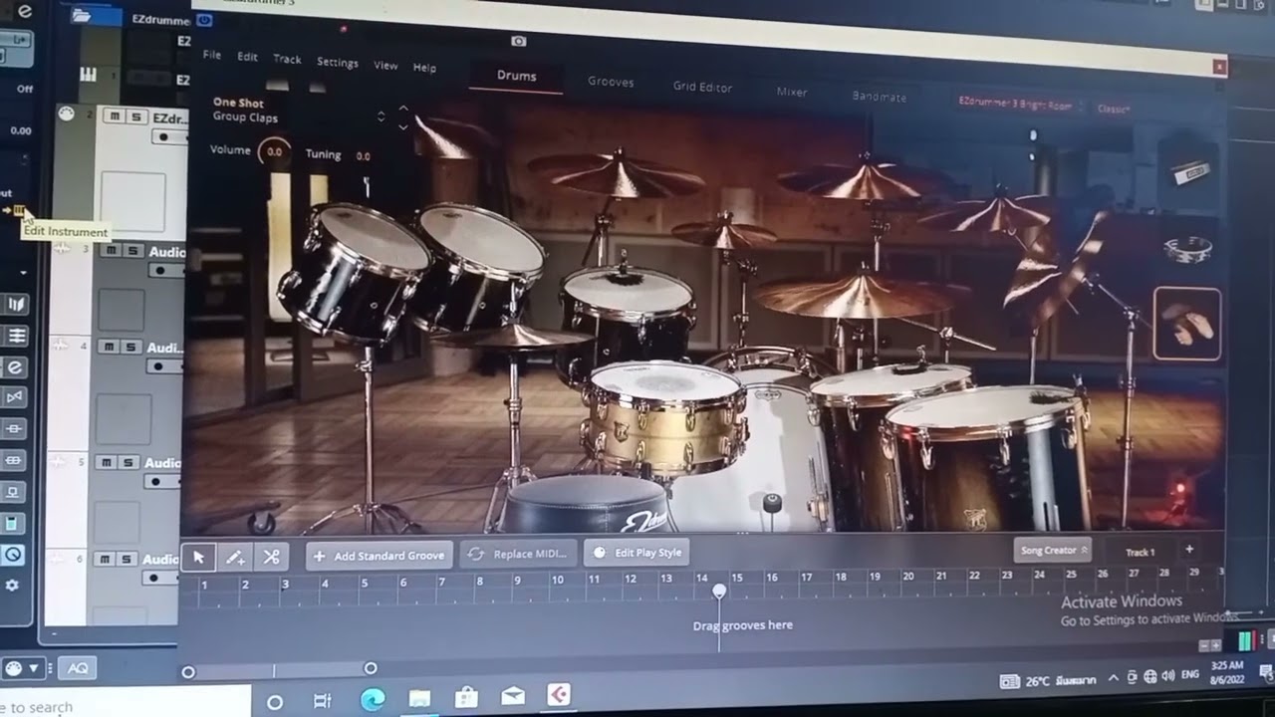Screen dimensions: 1275x717
Task: Click the EZdrummer plugin power icon
Action: coord(204,19)
